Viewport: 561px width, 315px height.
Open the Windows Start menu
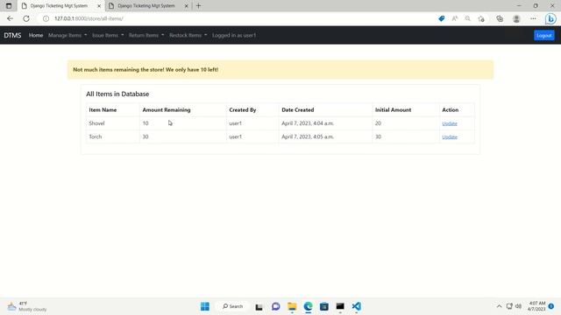click(x=205, y=306)
